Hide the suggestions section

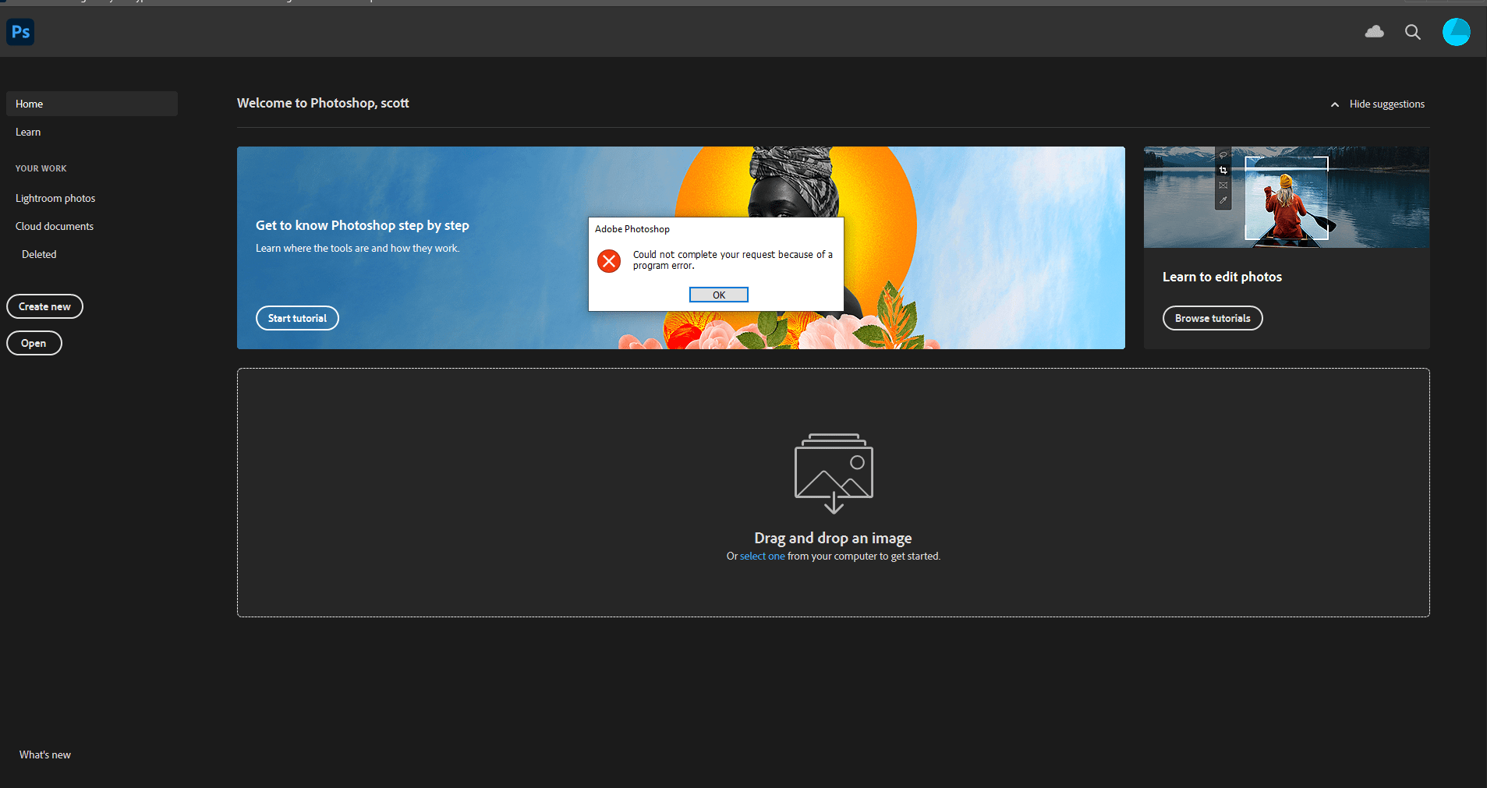(x=1386, y=104)
